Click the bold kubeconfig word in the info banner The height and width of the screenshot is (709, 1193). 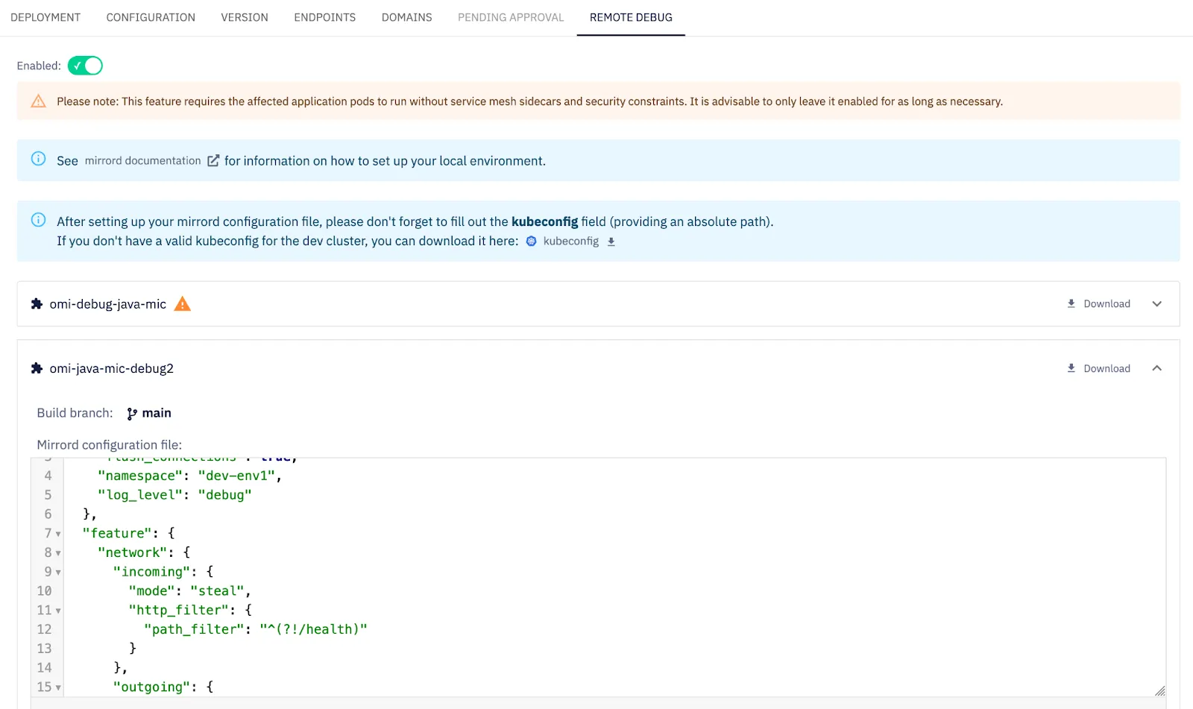coord(544,221)
